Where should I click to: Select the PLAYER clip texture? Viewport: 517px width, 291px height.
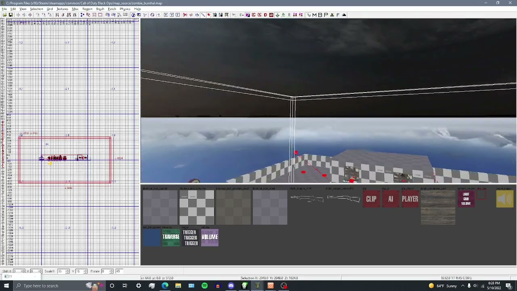click(x=410, y=199)
